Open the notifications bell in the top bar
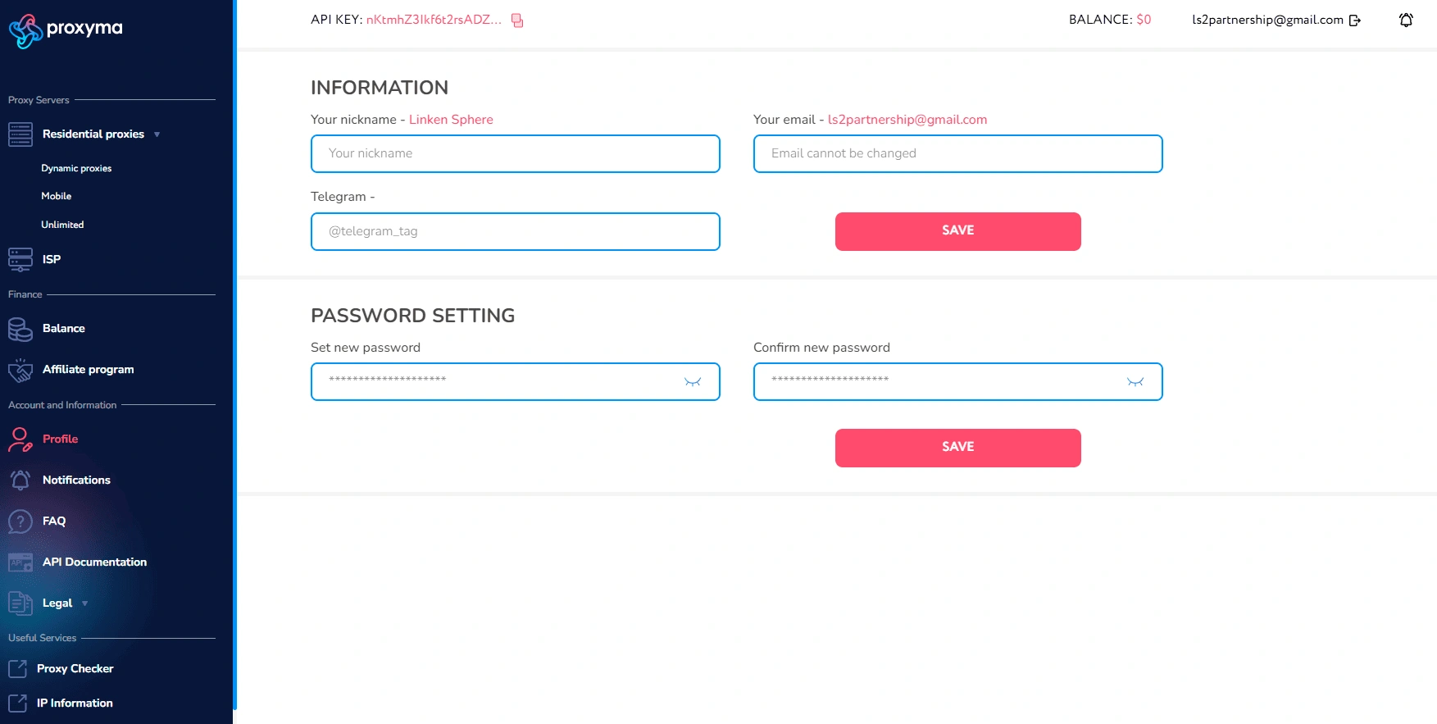This screenshot has height=724, width=1437. click(x=1406, y=20)
